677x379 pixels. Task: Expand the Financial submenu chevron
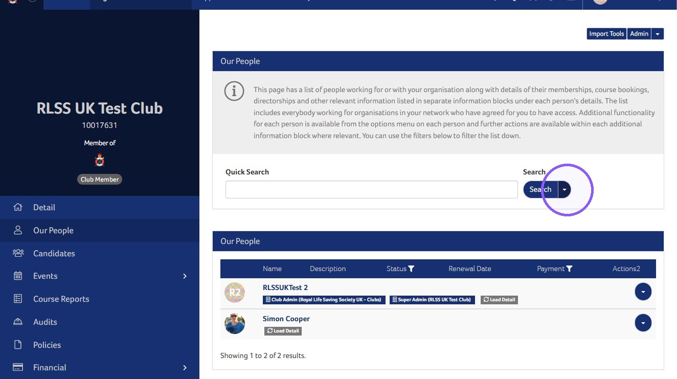tap(185, 368)
